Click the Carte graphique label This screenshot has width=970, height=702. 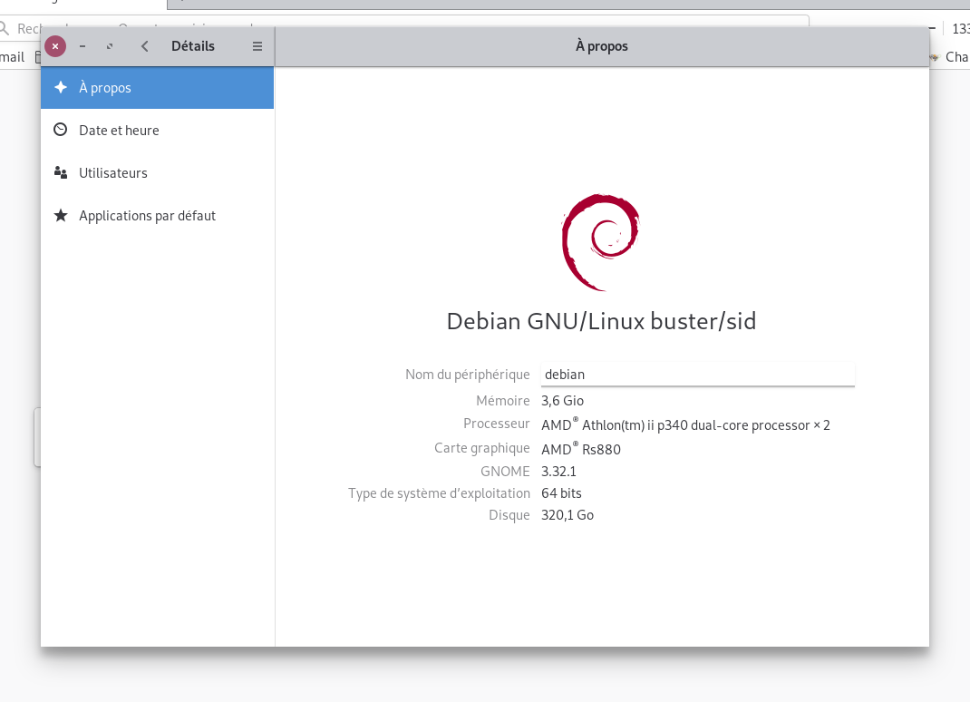pyautogui.click(x=482, y=448)
